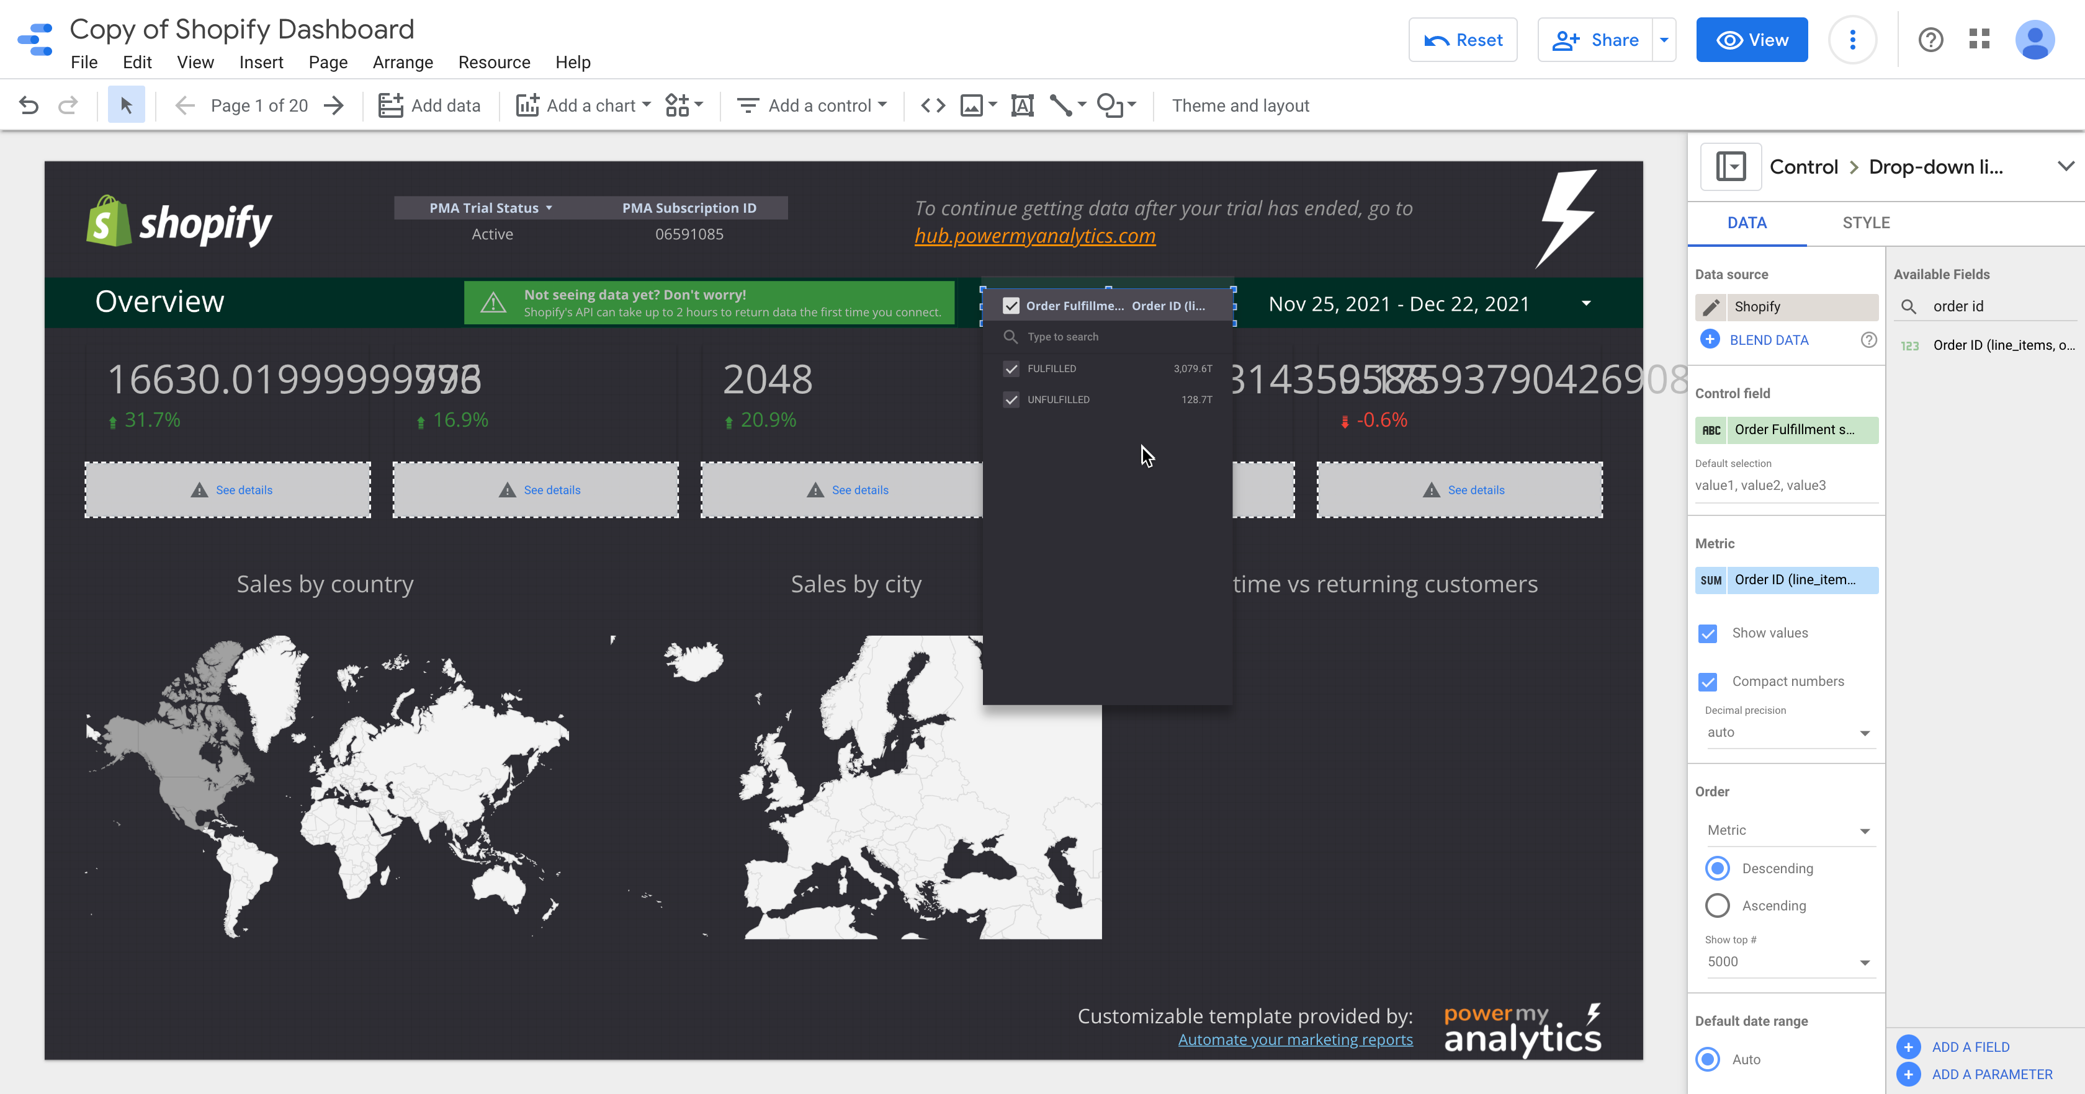The image size is (2085, 1094).
Task: Click the shape tool icon
Action: [x=1110, y=105]
